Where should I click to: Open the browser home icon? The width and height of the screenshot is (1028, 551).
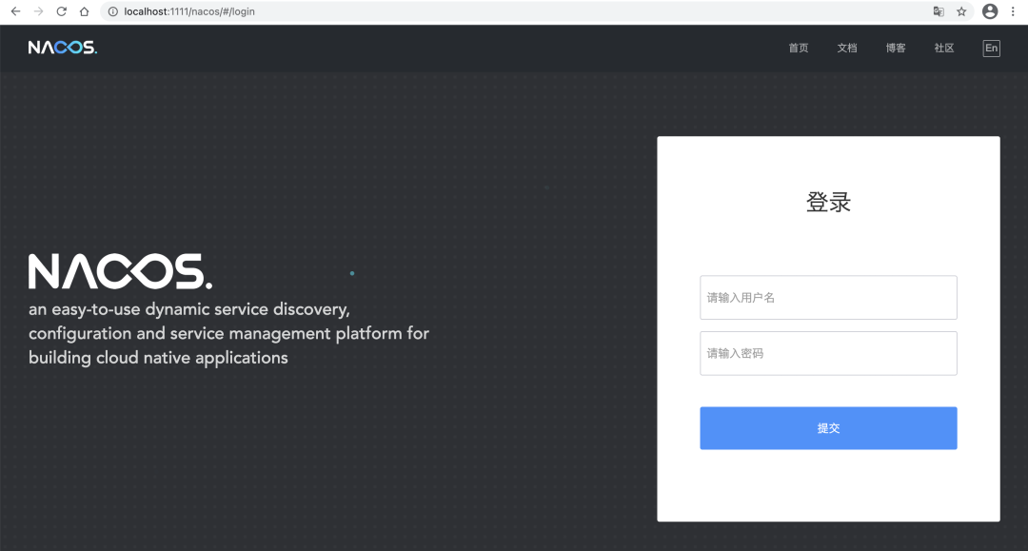click(84, 11)
